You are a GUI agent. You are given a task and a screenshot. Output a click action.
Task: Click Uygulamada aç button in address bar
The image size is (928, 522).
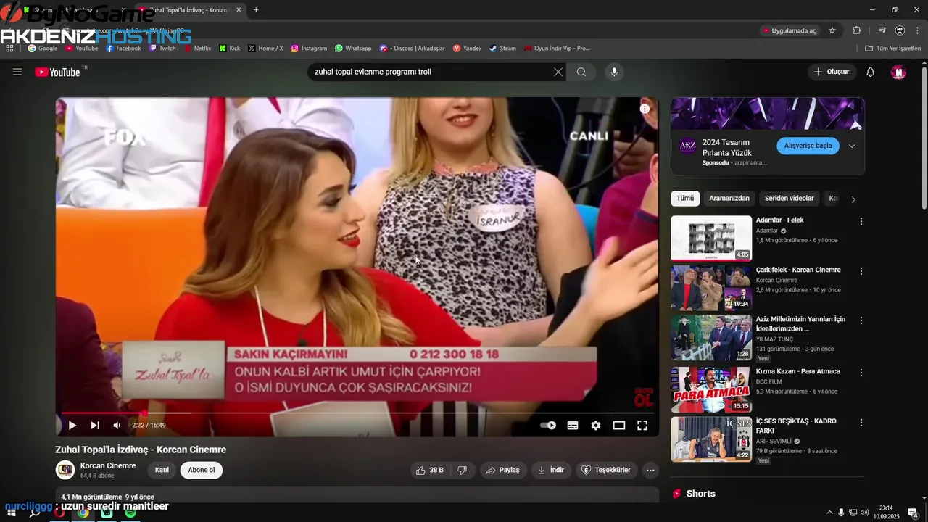click(x=790, y=30)
